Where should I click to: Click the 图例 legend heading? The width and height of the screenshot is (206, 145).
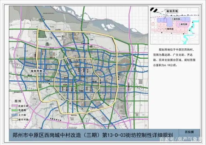18,101
